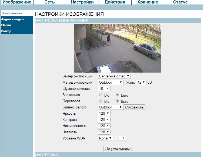Select Выкл radio for Переворот
This screenshot has height=157, width=204.
pyautogui.click(x=117, y=101)
